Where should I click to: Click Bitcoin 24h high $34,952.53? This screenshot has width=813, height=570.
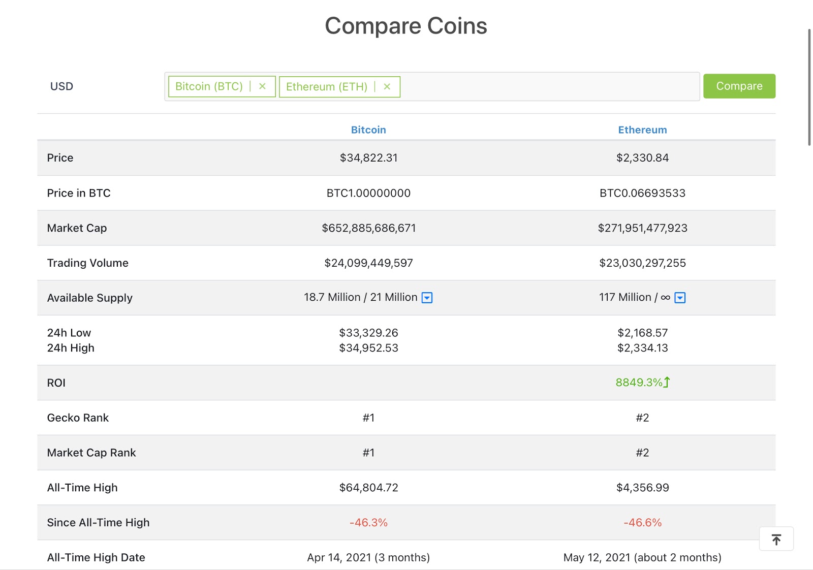[x=368, y=348]
